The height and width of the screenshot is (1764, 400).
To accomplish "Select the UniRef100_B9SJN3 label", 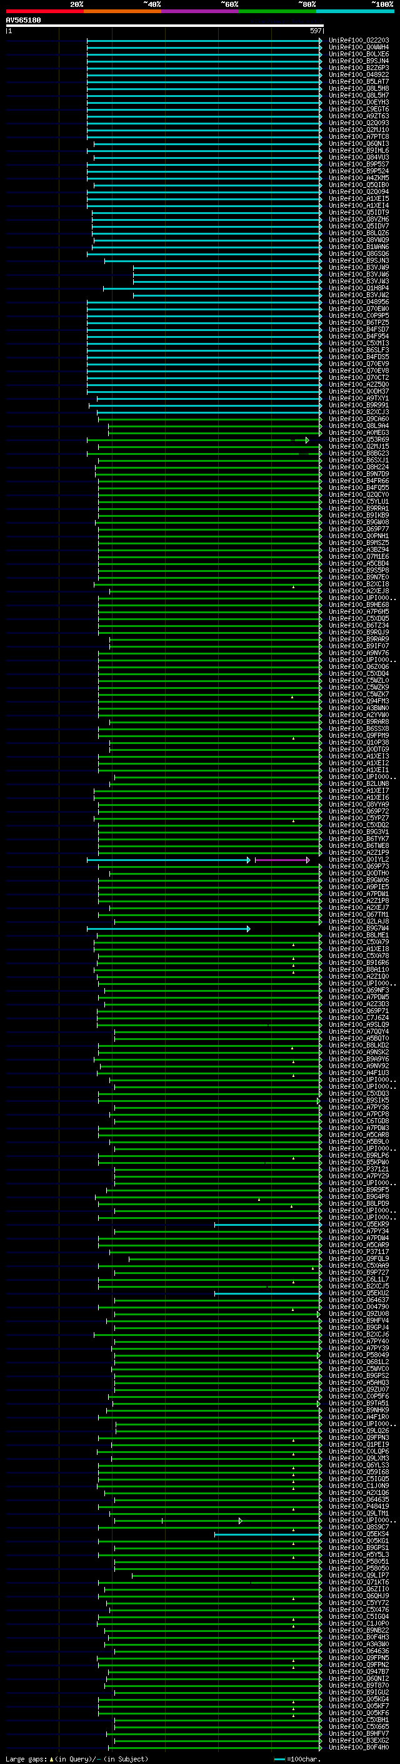I will tap(359, 261).
